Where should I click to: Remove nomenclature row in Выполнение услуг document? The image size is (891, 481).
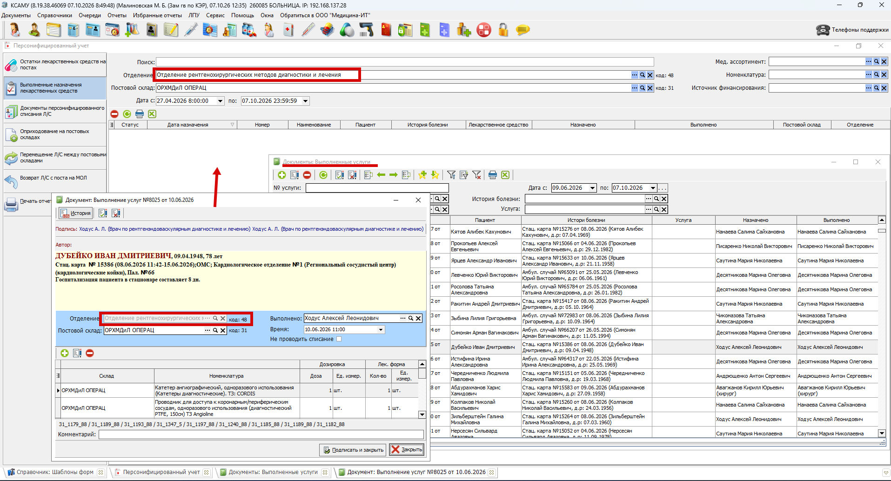(90, 353)
